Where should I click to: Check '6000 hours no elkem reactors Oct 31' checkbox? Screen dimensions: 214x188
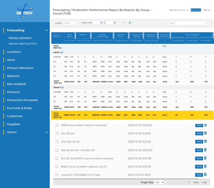coord(57,167)
